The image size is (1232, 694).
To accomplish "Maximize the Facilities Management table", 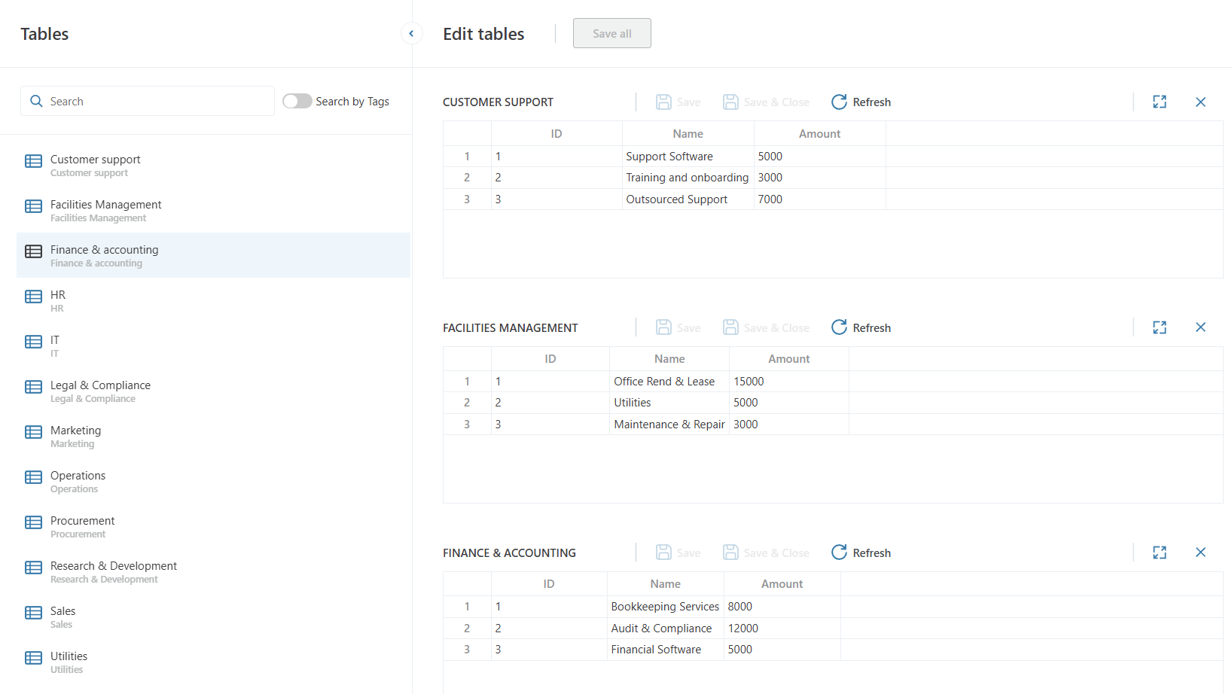I will tap(1159, 327).
